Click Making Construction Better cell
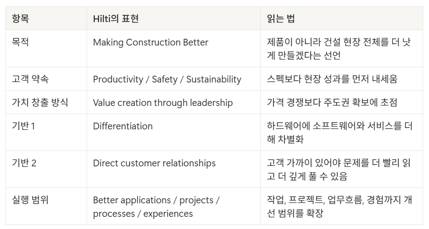Image resolution: width=429 pixels, height=229 pixels. pyautogui.click(x=151, y=42)
